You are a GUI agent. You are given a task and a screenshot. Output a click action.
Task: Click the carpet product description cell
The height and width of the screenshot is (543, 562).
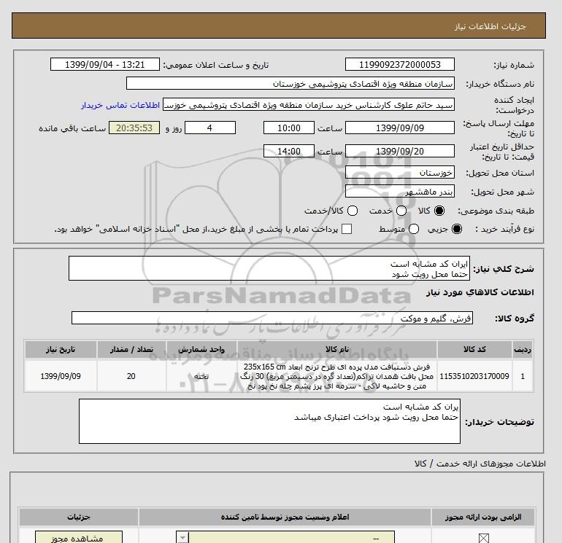point(337,376)
